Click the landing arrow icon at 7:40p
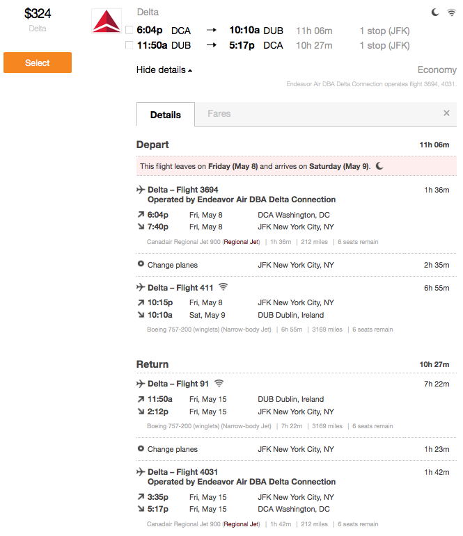Screen dimensions: 463x536 [141, 227]
